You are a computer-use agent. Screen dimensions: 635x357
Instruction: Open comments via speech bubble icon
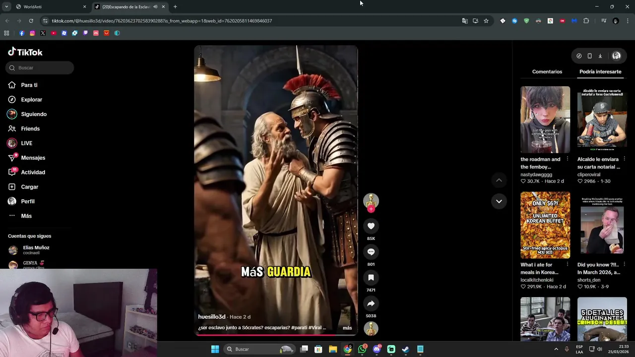click(371, 252)
